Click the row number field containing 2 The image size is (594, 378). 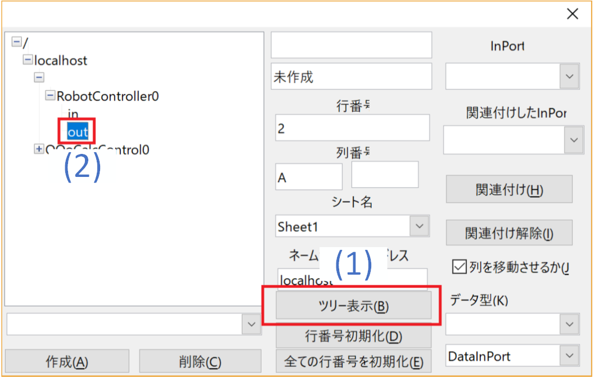[352, 129]
